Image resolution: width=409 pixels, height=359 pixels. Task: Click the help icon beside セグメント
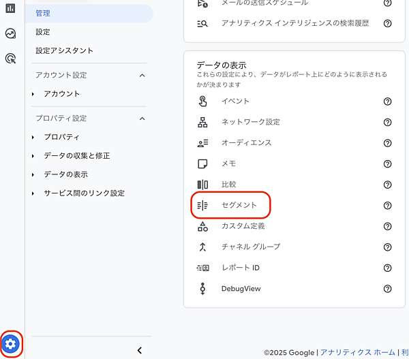click(387, 205)
